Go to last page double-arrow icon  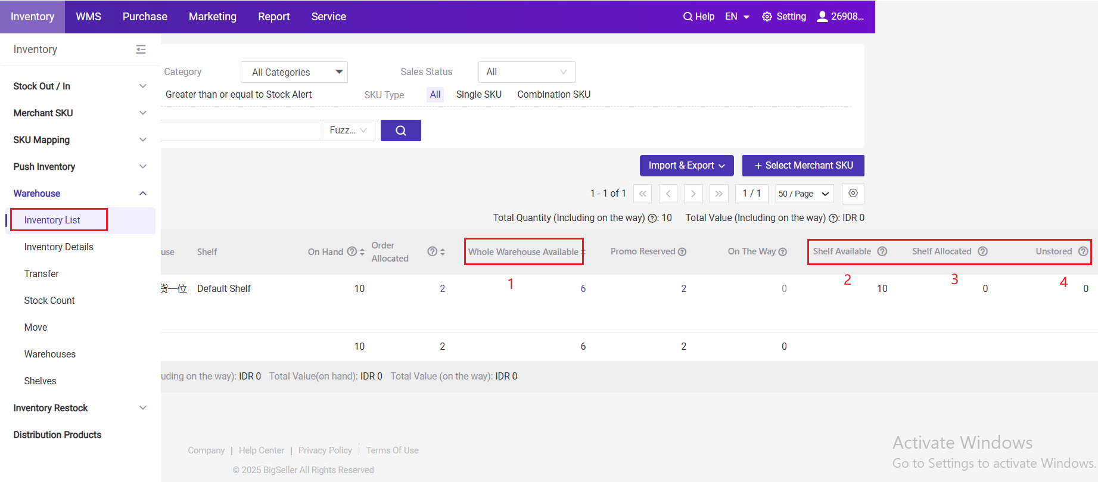click(x=718, y=194)
